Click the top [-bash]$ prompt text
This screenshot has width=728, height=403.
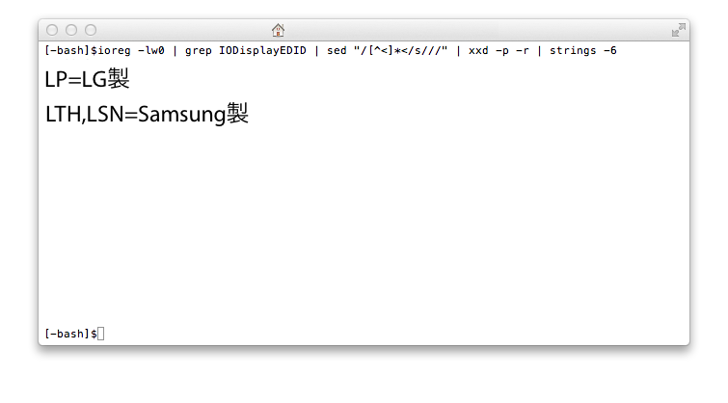tap(70, 50)
